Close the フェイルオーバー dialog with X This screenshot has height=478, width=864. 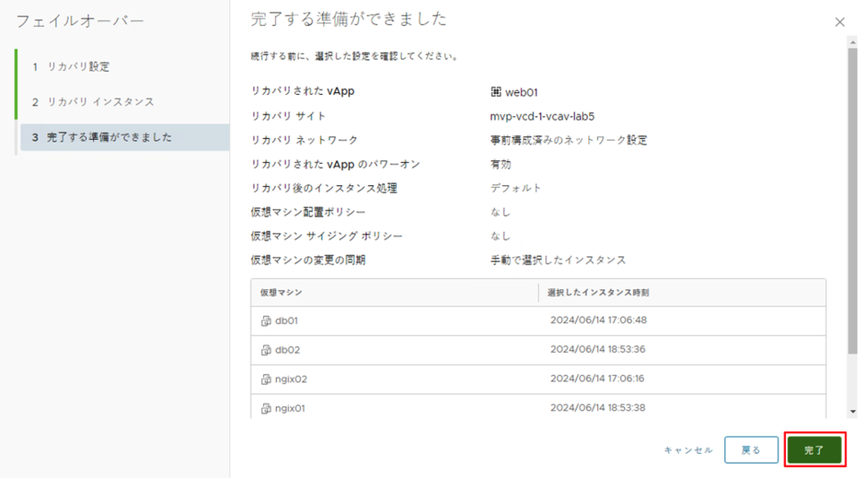click(x=839, y=22)
